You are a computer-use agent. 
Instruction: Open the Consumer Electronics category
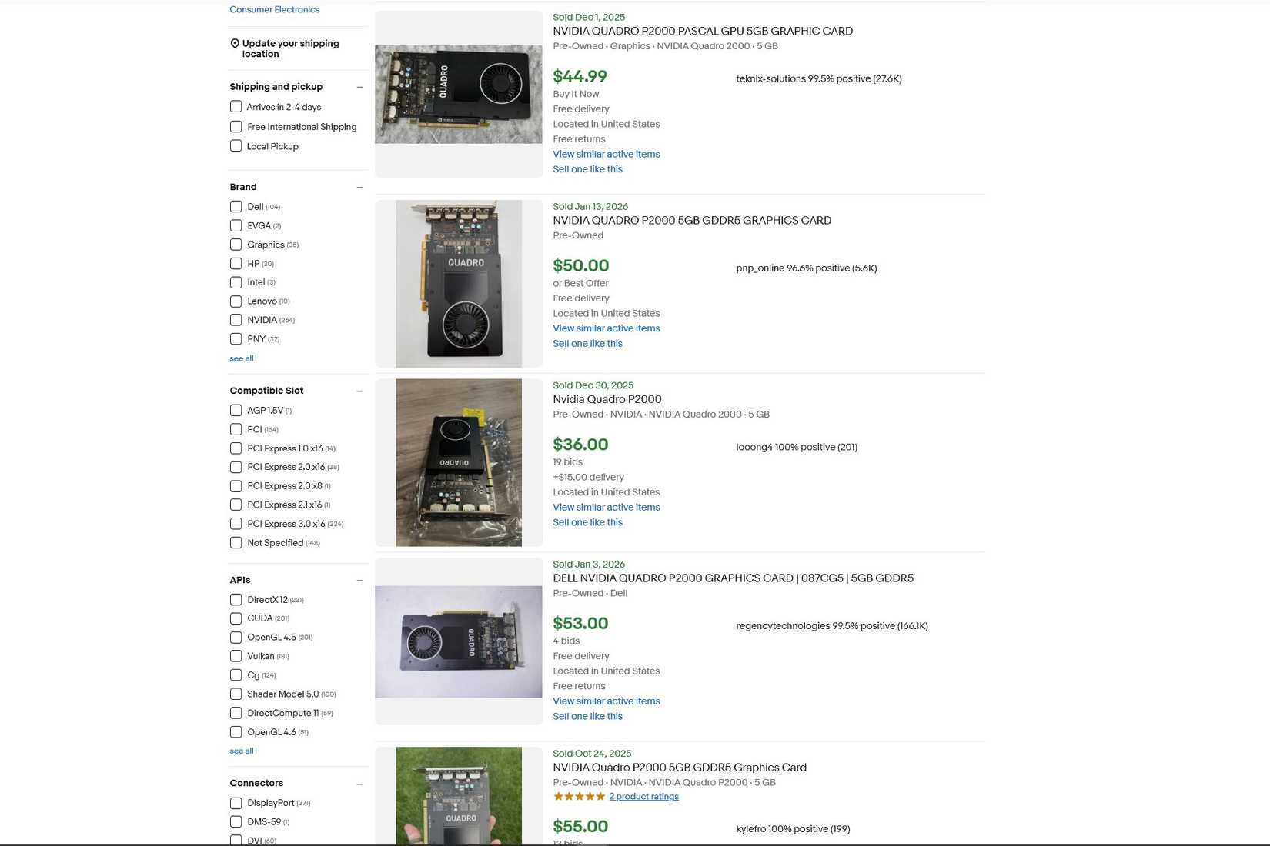tap(274, 9)
